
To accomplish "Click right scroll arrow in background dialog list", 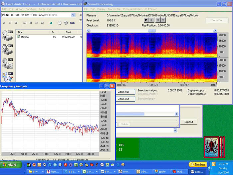I will (176, 114).
